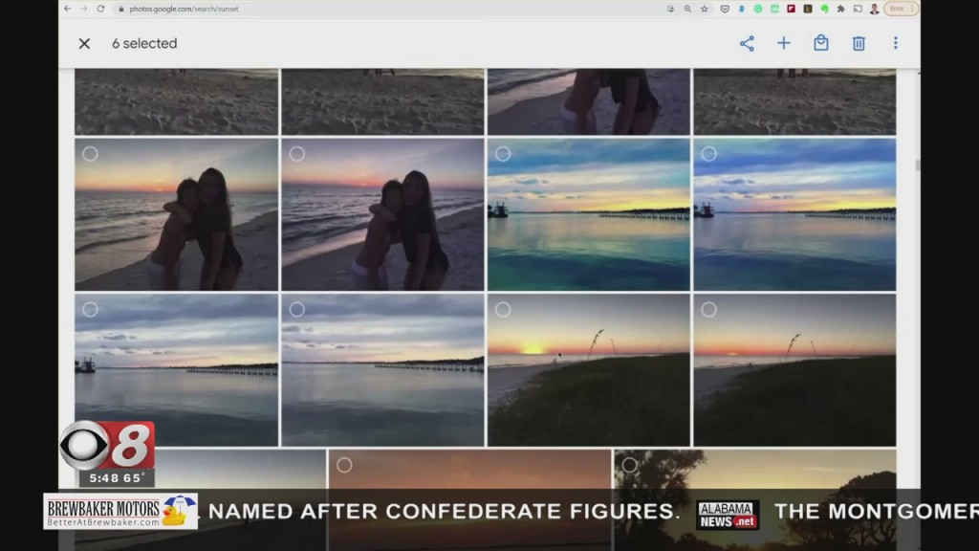Bookmark this page with the star icon
Image resolution: width=979 pixels, height=551 pixels.
pos(704,9)
